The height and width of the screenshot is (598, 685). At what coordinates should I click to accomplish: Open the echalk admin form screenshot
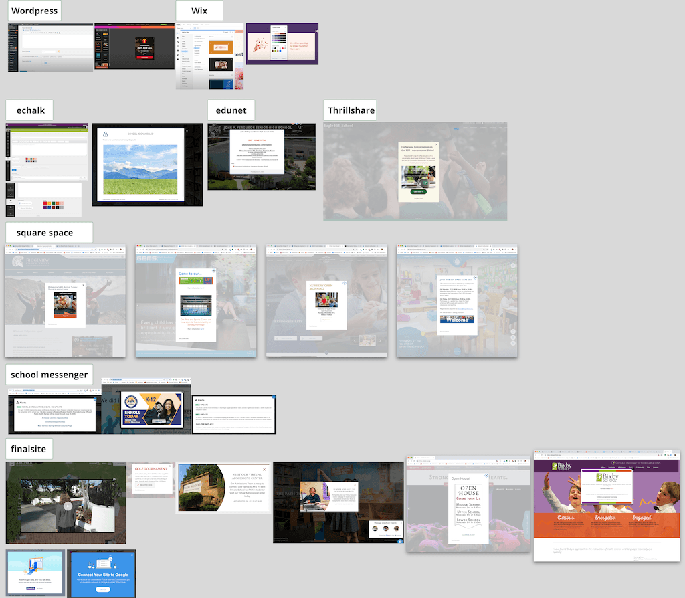click(x=47, y=152)
